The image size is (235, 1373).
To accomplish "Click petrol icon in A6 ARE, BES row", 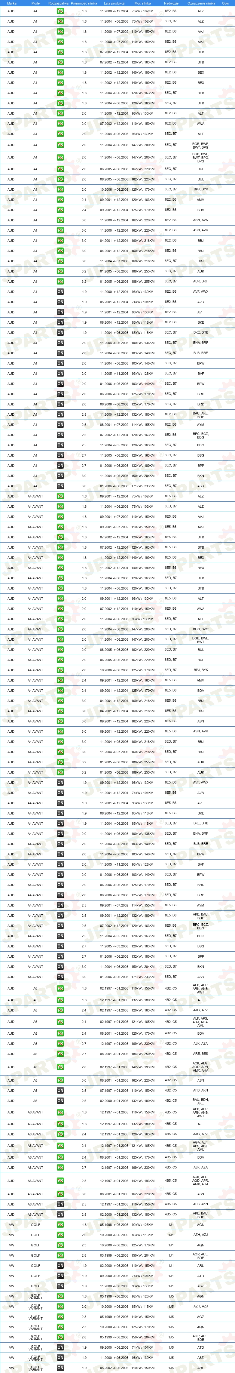I will click(60, 1054).
